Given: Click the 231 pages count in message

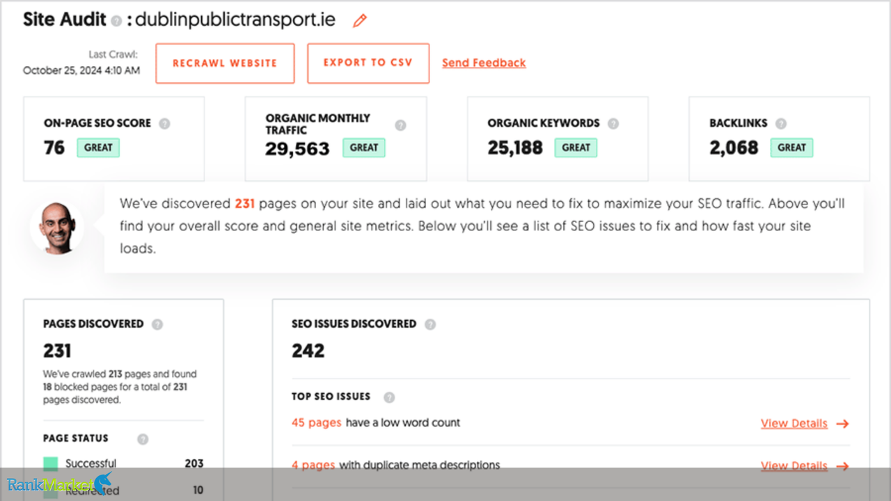Looking at the screenshot, I should tap(245, 204).
